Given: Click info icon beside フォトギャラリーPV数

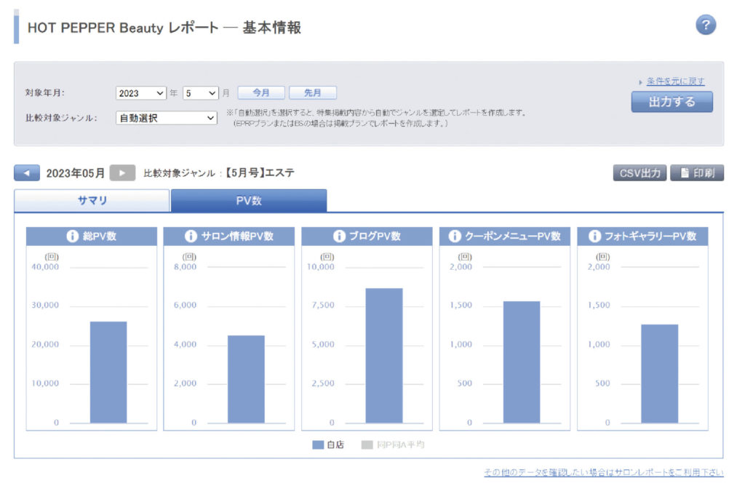Looking at the screenshot, I should [x=594, y=236].
